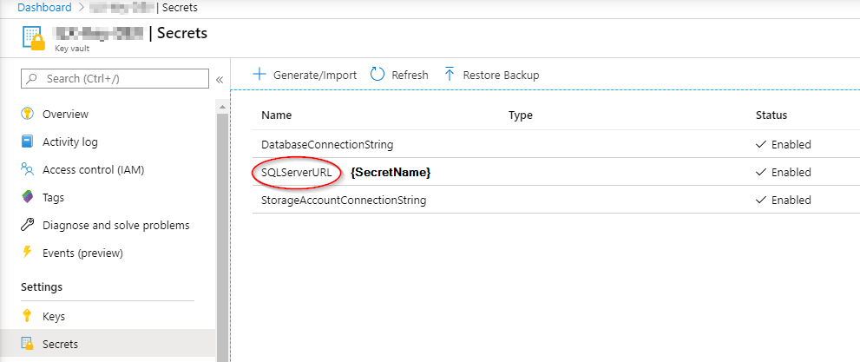Sort secrets by Name column header

pyautogui.click(x=276, y=115)
